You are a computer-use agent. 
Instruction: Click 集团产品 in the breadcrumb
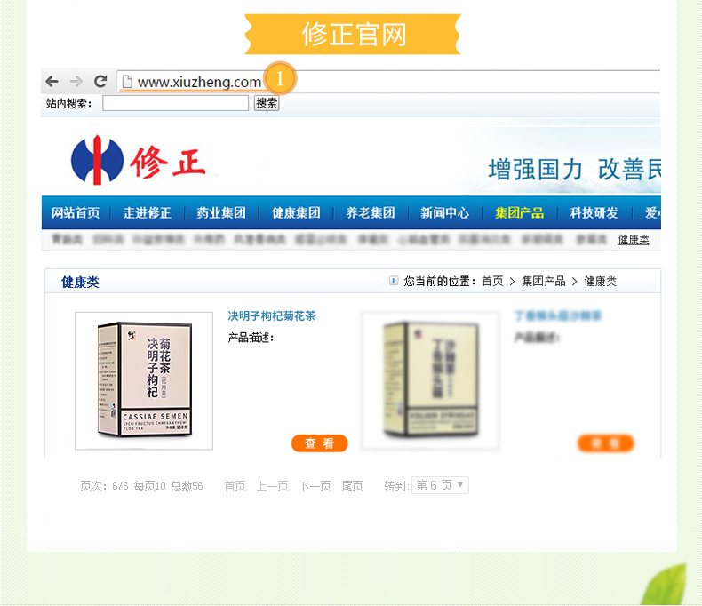544,281
